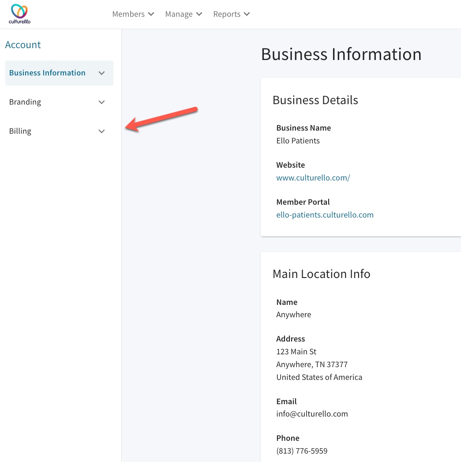Click the Main Location Info heading
Viewport: 461px width, 462px height.
click(321, 274)
